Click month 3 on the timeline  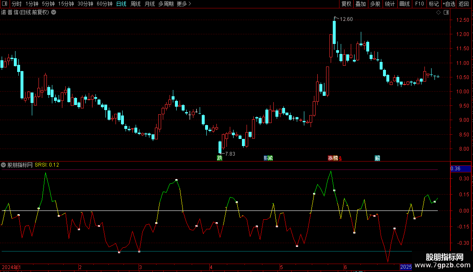pyautogui.click(x=141, y=267)
